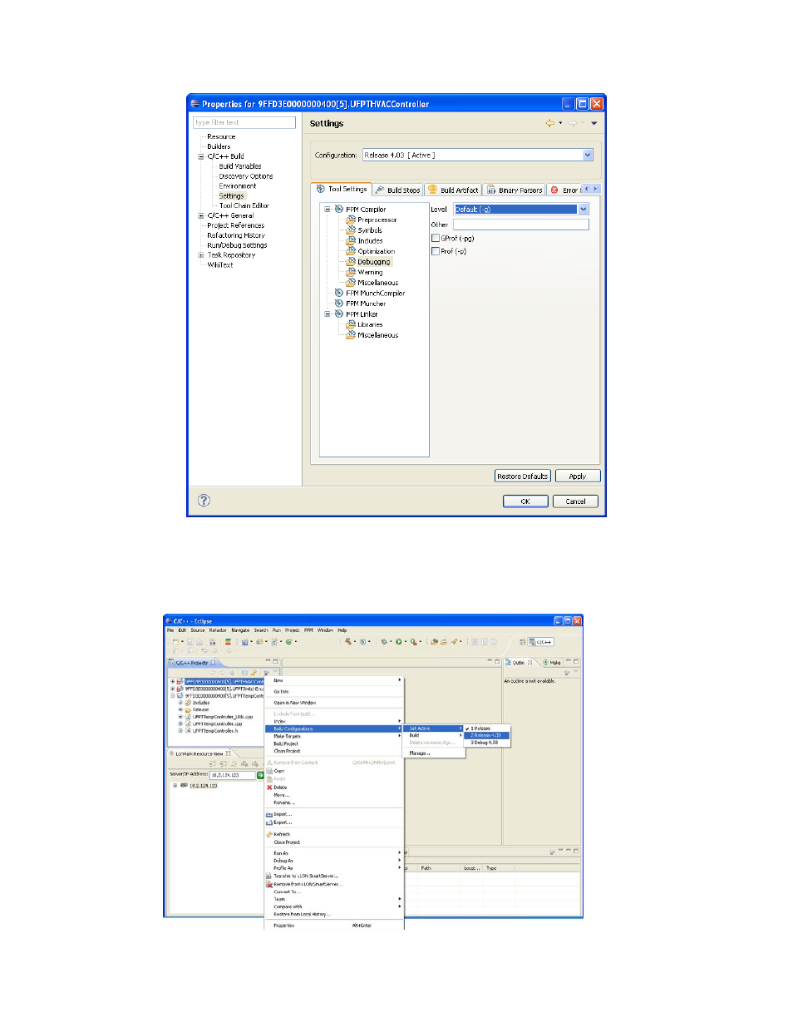
Task: Expand the C/C++ General tree node
Action: coord(200,215)
